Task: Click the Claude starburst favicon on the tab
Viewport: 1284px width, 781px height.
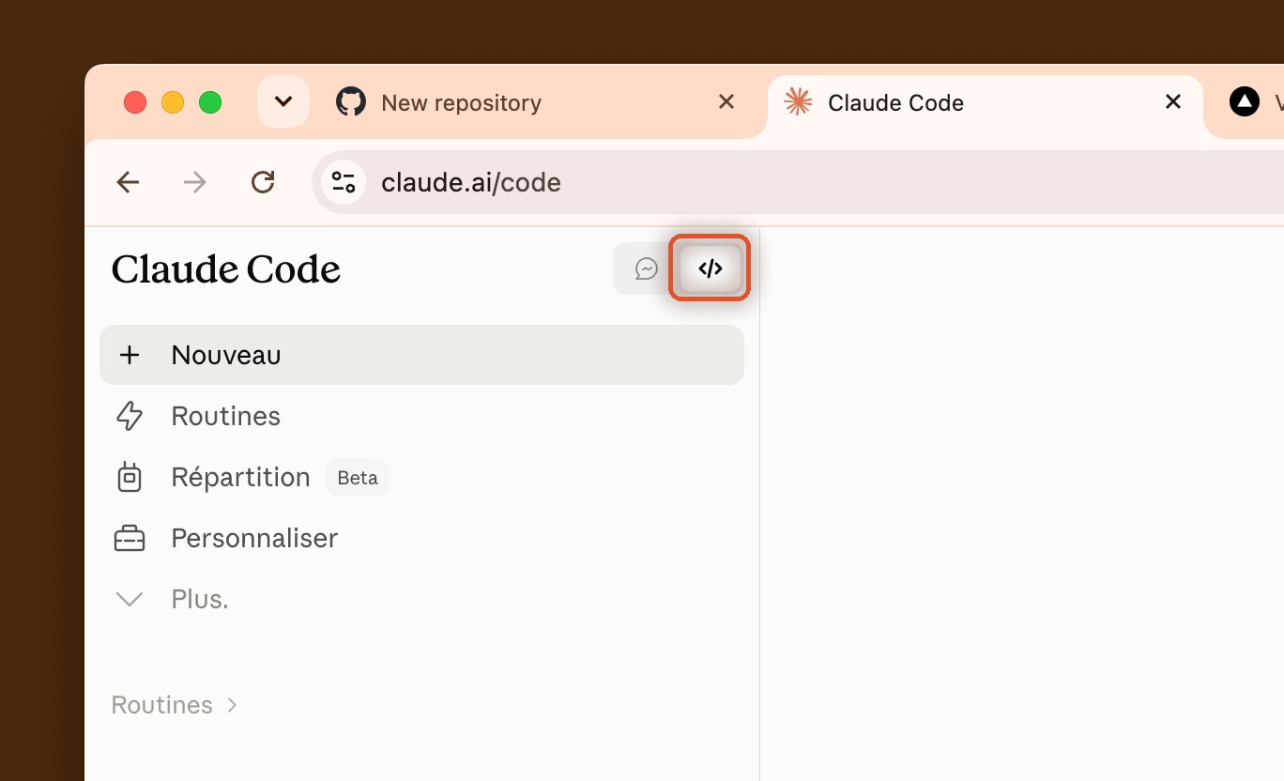Action: [798, 101]
